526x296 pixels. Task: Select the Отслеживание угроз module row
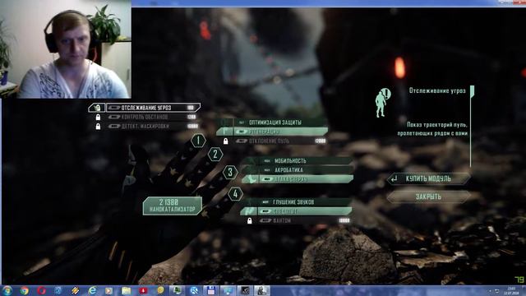point(154,108)
